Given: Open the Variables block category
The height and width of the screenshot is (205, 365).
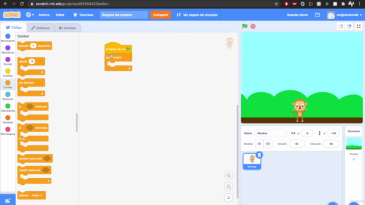Looking at the screenshot, I should 7,119.
